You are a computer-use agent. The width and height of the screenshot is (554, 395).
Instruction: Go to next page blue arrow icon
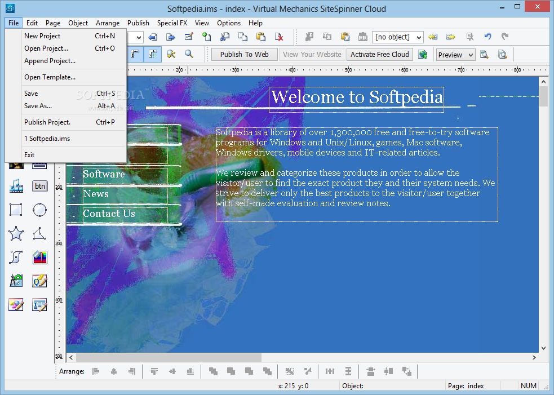pos(171,37)
